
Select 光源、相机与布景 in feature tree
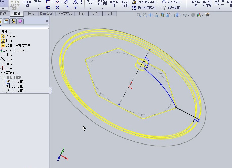16,45
